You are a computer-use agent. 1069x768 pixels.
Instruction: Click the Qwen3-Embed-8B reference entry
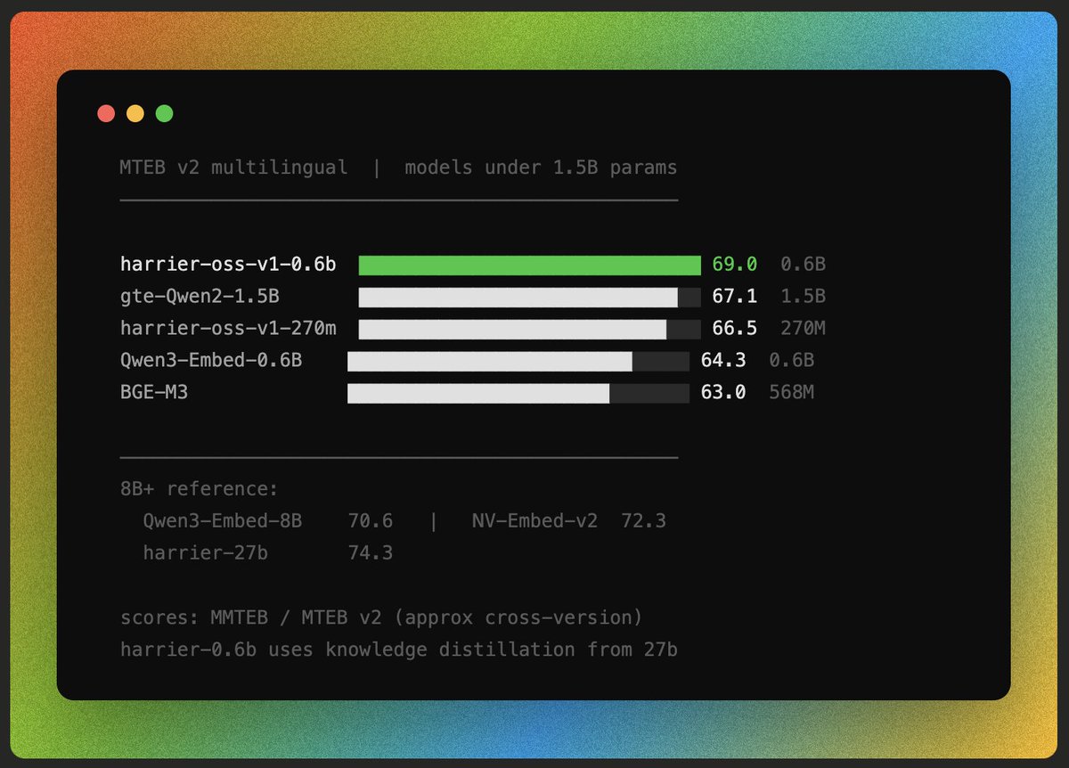point(223,520)
